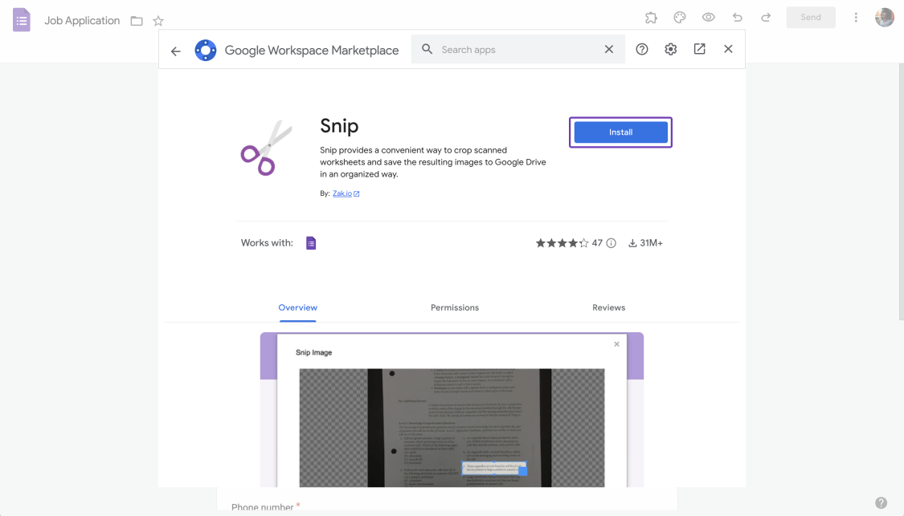
Task: Install the Snip add-on
Action: pyautogui.click(x=620, y=132)
